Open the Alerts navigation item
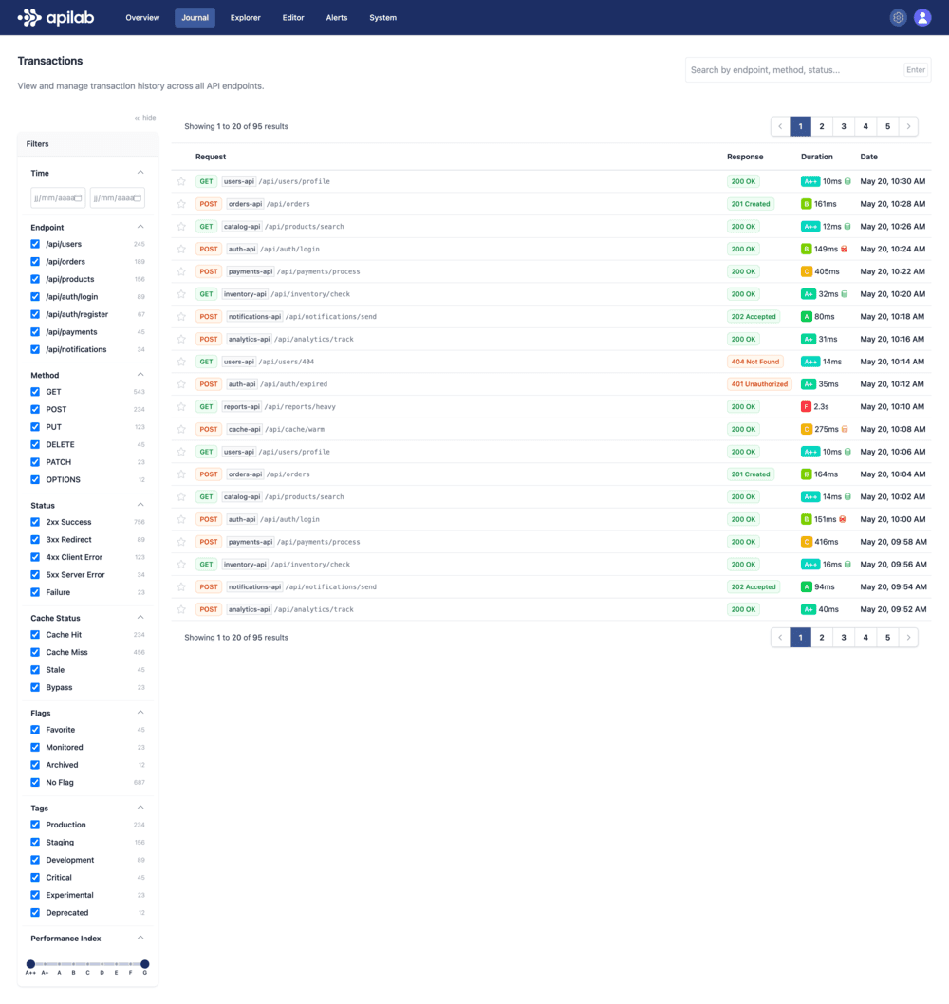The width and height of the screenshot is (949, 1004). tap(336, 17)
